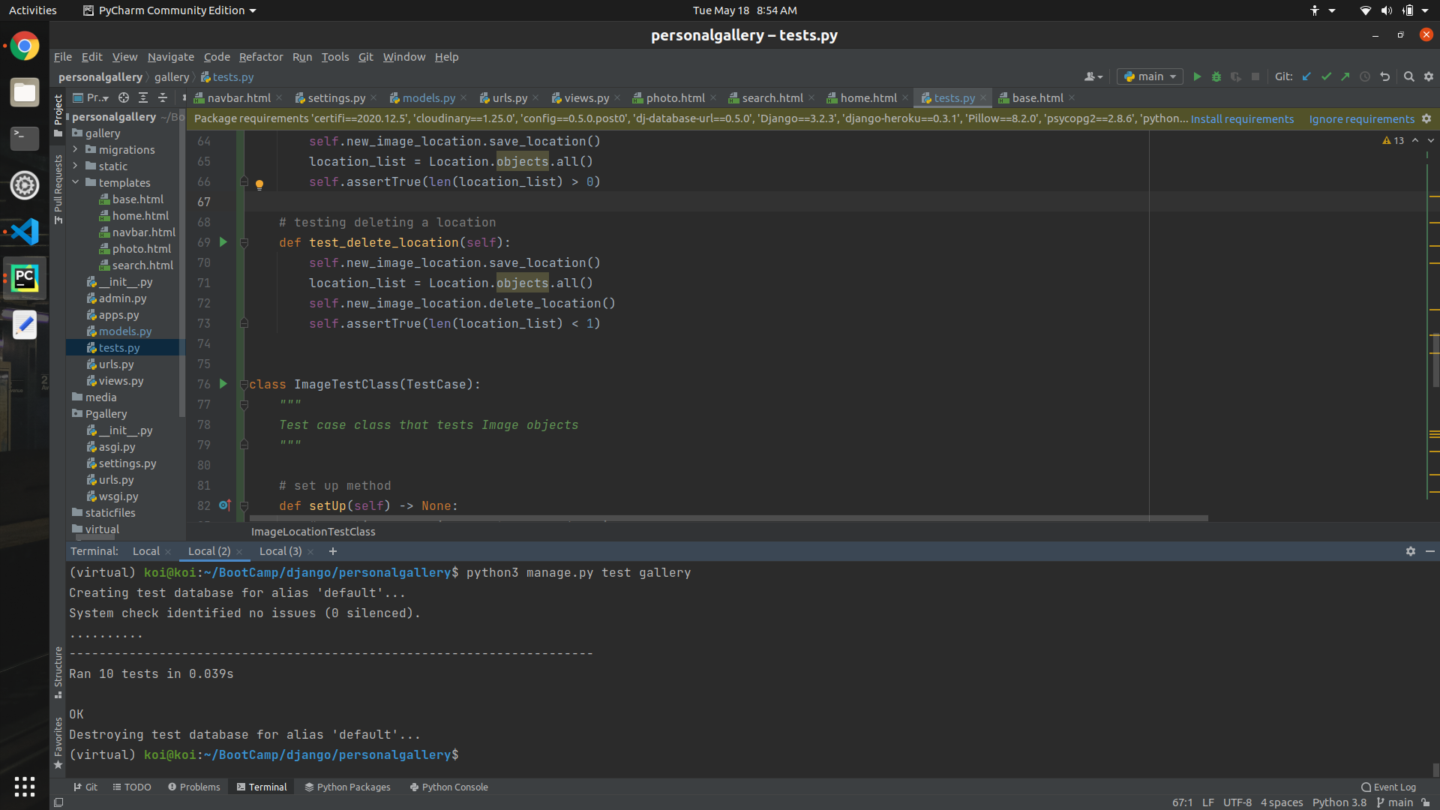1440x810 pixels.
Task: Click Ignore requirements link
Action: point(1362,119)
